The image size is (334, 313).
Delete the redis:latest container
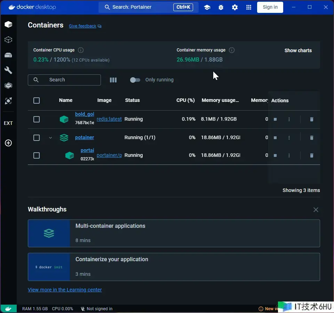coord(312,119)
